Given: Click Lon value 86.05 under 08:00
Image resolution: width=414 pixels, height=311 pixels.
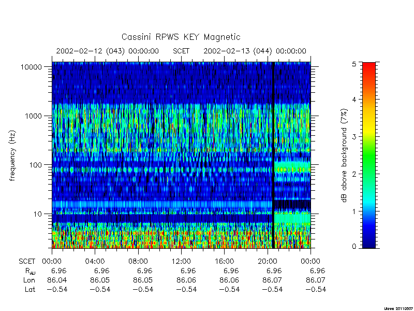Looking at the screenshot, I should click(143, 280).
